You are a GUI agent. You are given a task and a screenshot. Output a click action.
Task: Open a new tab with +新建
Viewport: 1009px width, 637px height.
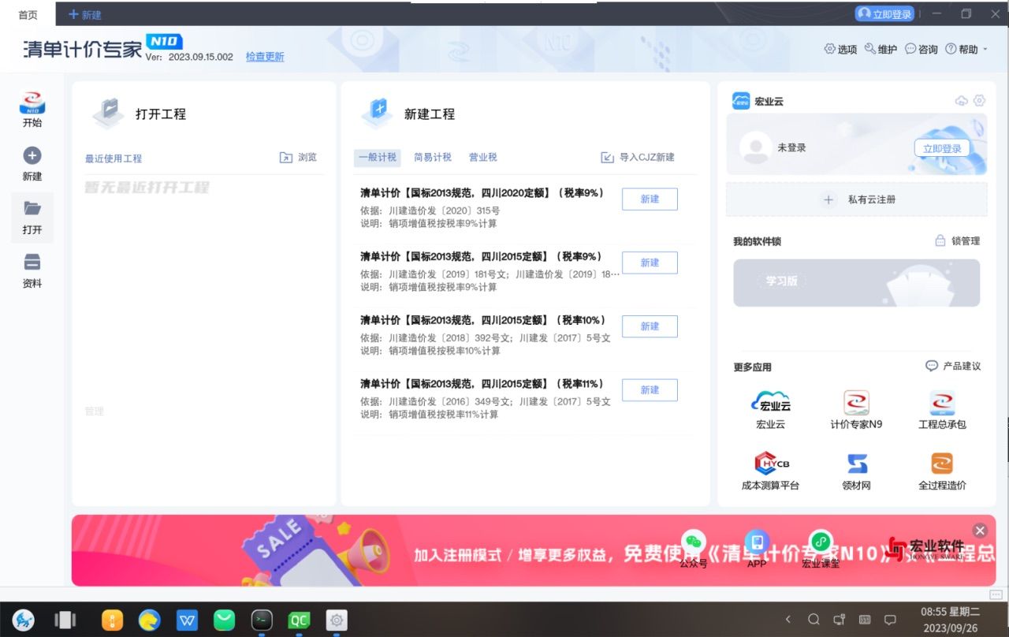(x=85, y=14)
